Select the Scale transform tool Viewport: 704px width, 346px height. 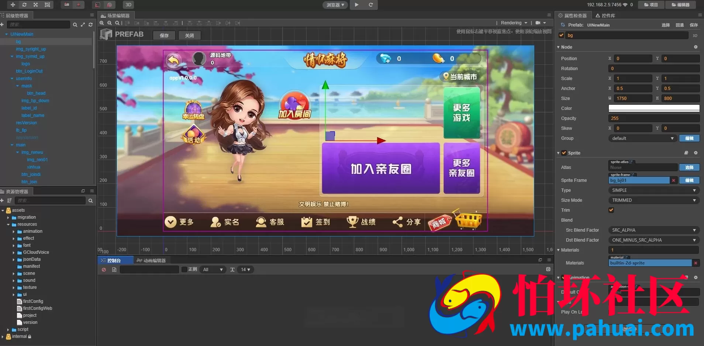pyautogui.click(x=36, y=5)
